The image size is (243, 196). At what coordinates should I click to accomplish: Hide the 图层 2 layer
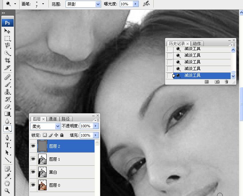tap(33, 146)
